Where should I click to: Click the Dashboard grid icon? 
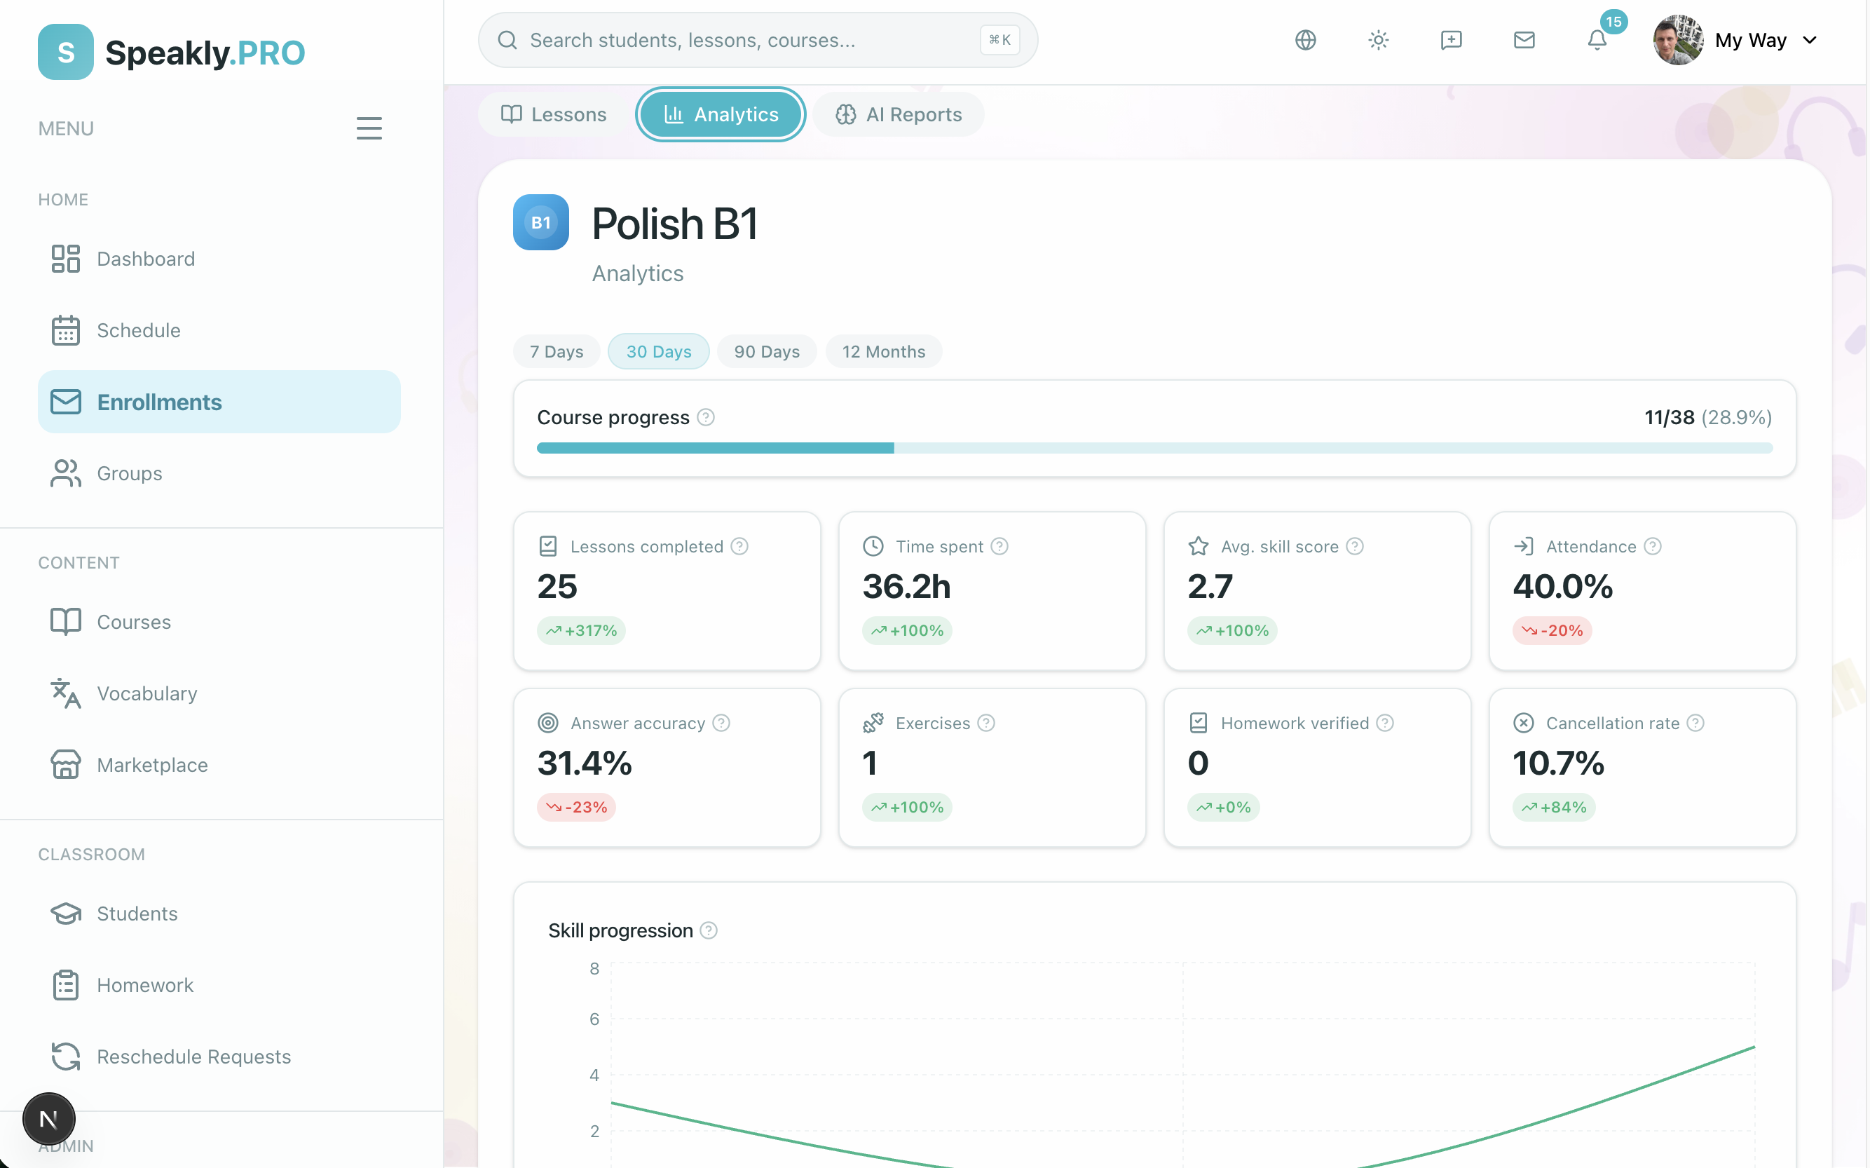pyautogui.click(x=66, y=259)
